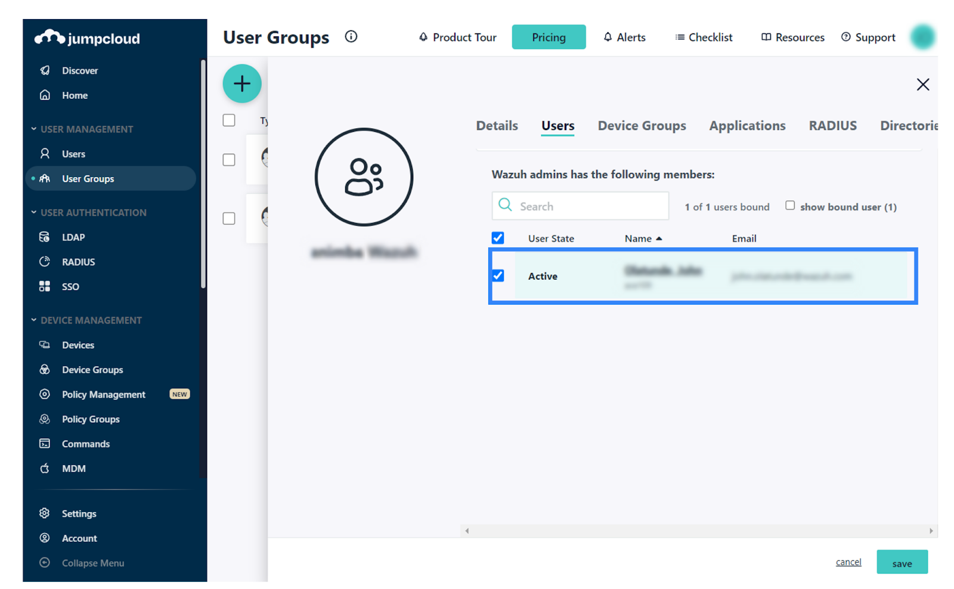Open Policy Management via target icon
Screen dimensions: 954x589
pos(45,395)
